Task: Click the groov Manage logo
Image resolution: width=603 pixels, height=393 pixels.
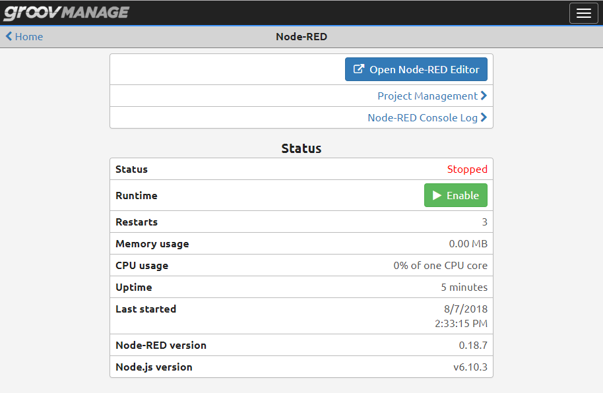Action: pyautogui.click(x=67, y=13)
